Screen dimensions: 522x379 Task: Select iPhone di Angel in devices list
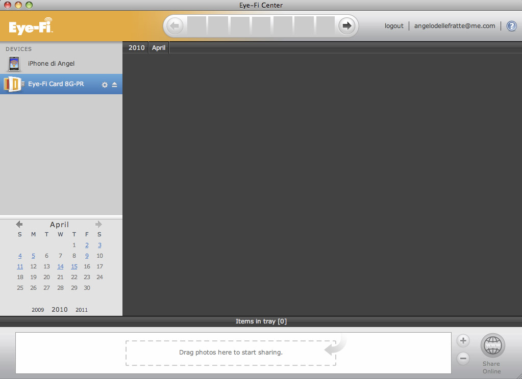61,64
